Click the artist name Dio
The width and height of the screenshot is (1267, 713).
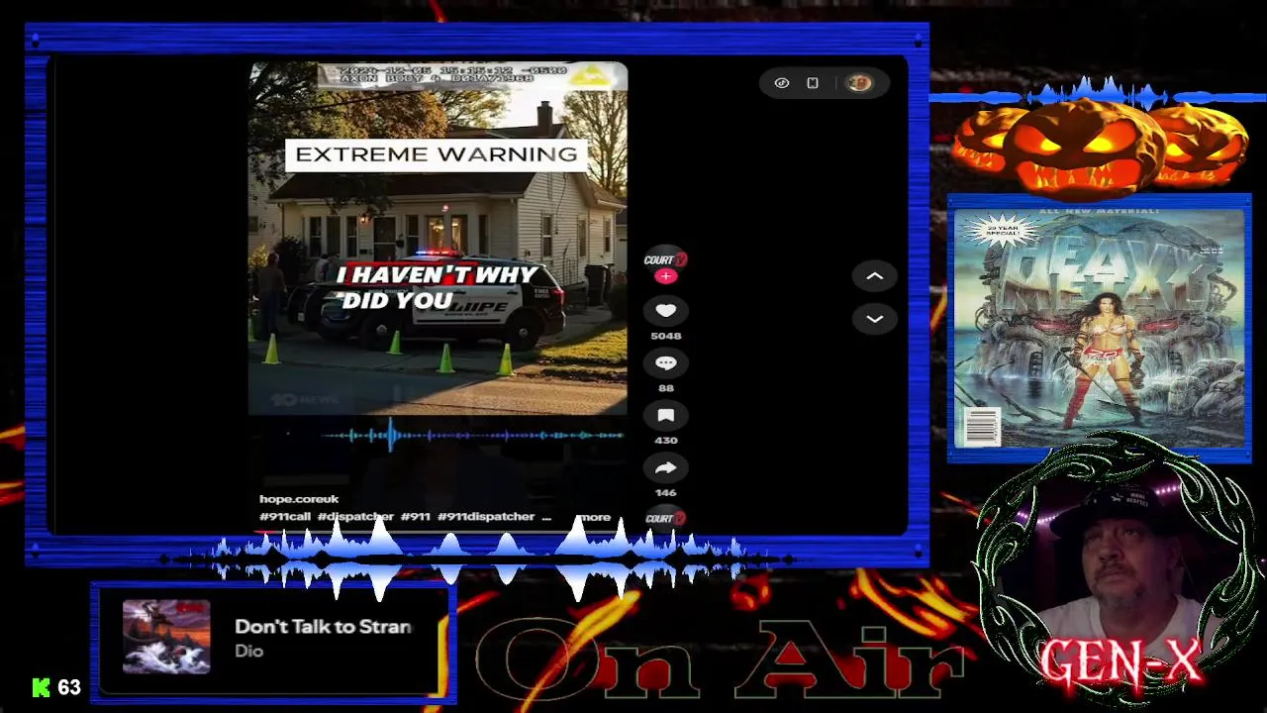pyautogui.click(x=248, y=651)
